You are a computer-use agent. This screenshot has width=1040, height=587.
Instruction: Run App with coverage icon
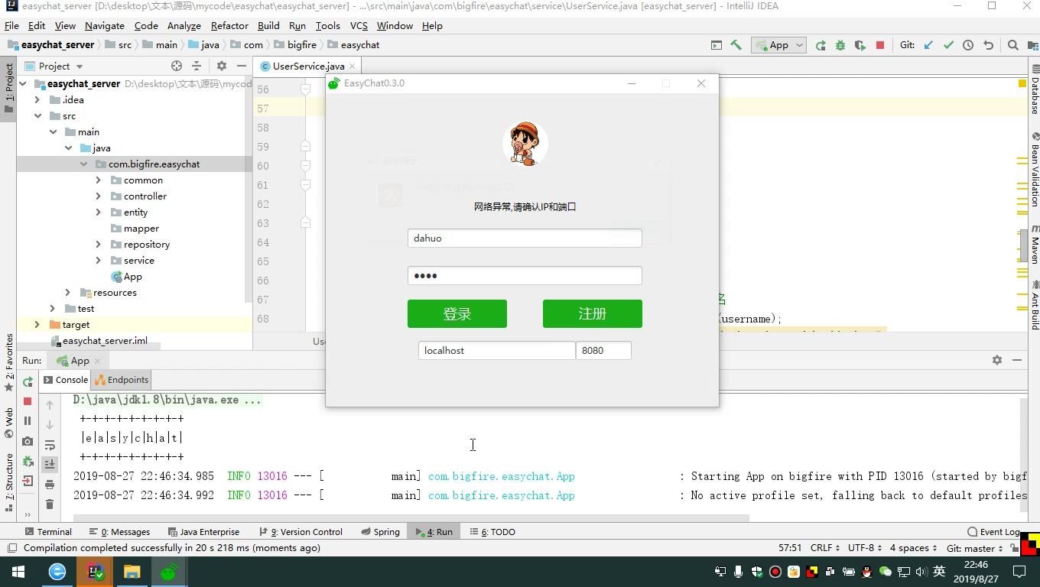(860, 45)
